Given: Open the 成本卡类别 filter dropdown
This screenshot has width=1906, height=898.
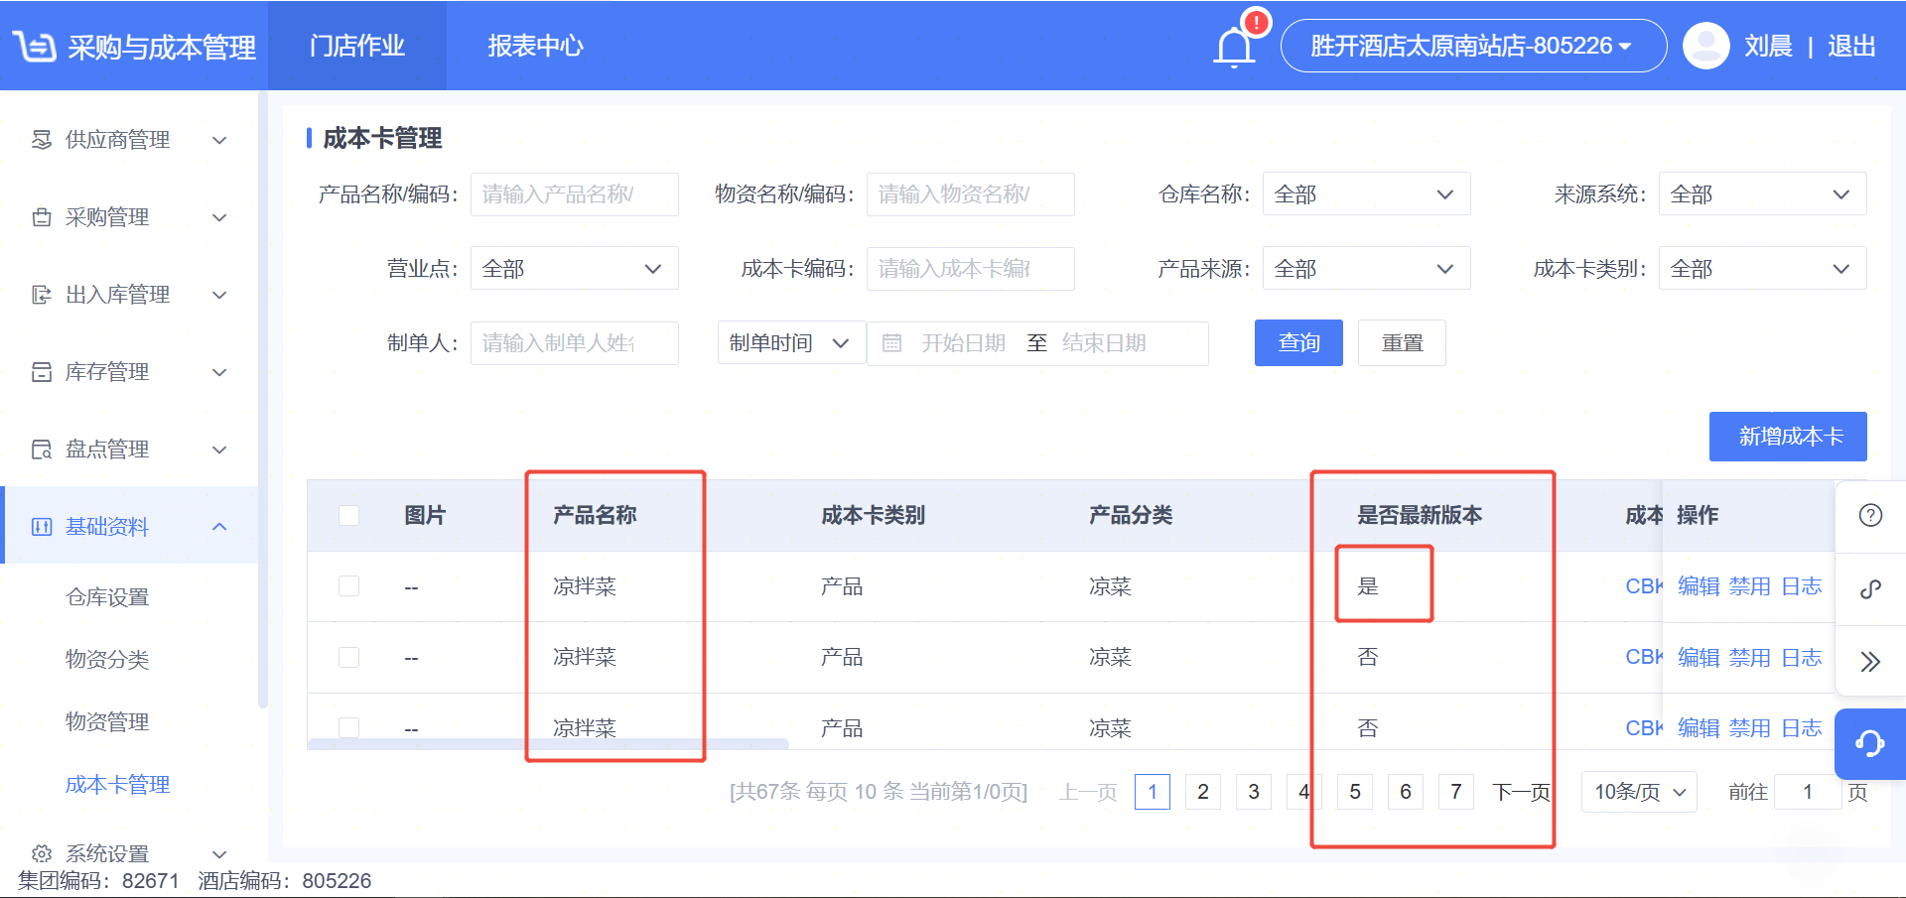Looking at the screenshot, I should click(1762, 269).
